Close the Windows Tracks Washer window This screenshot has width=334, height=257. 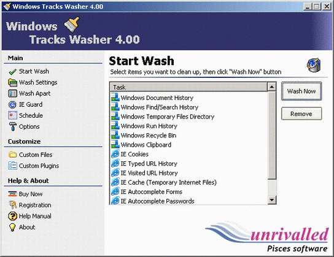tap(327, 7)
